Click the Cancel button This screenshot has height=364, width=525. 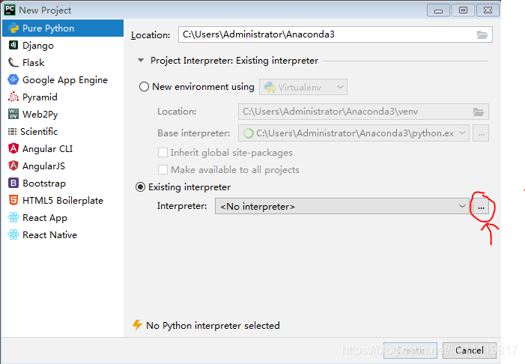(x=469, y=351)
